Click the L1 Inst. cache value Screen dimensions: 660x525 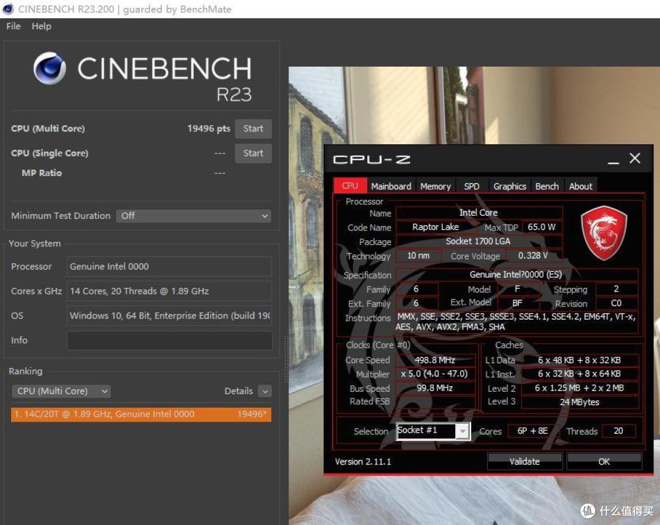coord(579,374)
